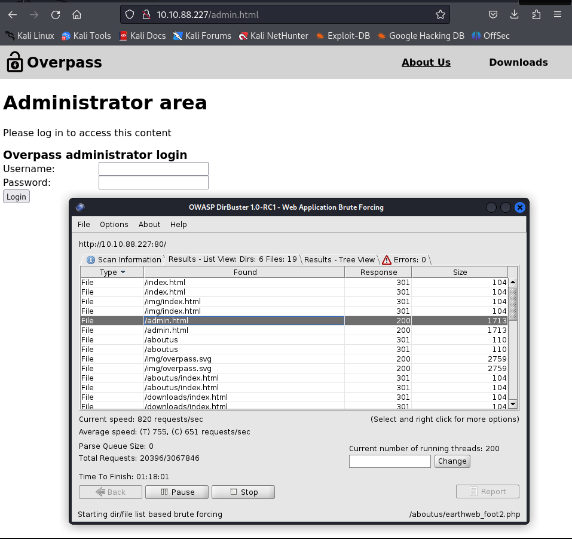Open the browser hamburger application menu
572x539 pixels.
[558, 14]
